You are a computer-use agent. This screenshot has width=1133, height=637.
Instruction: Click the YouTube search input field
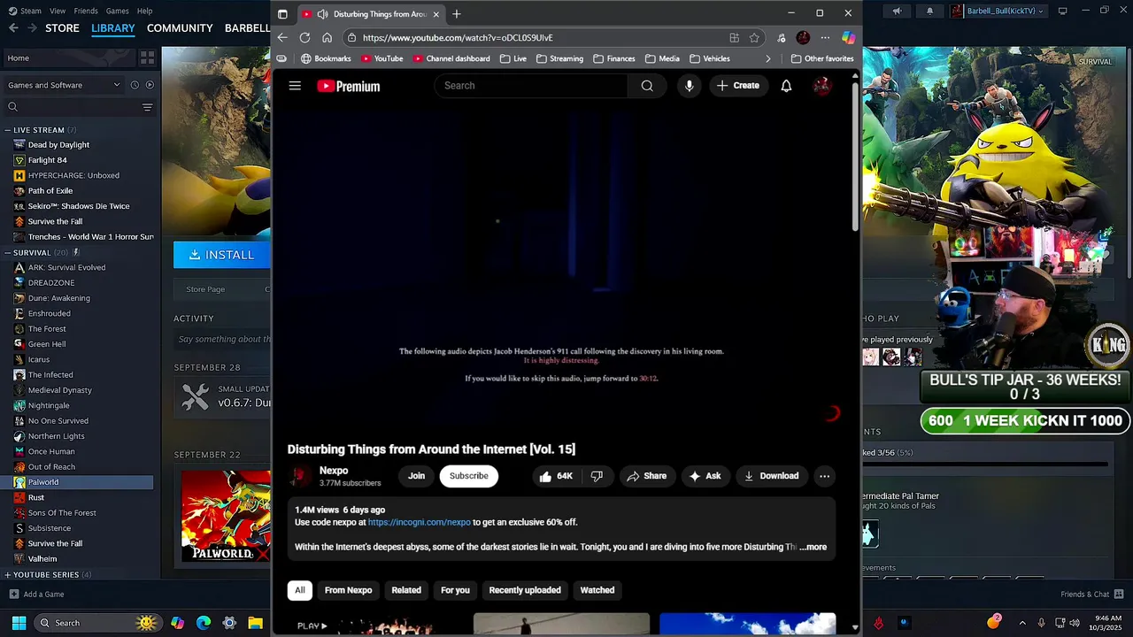pyautogui.click(x=531, y=86)
